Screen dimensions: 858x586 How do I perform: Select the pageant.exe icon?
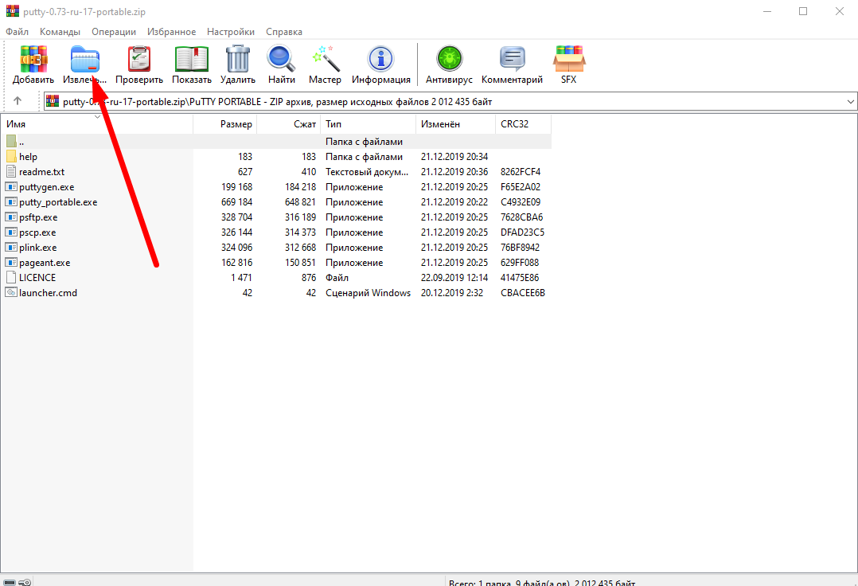point(11,263)
